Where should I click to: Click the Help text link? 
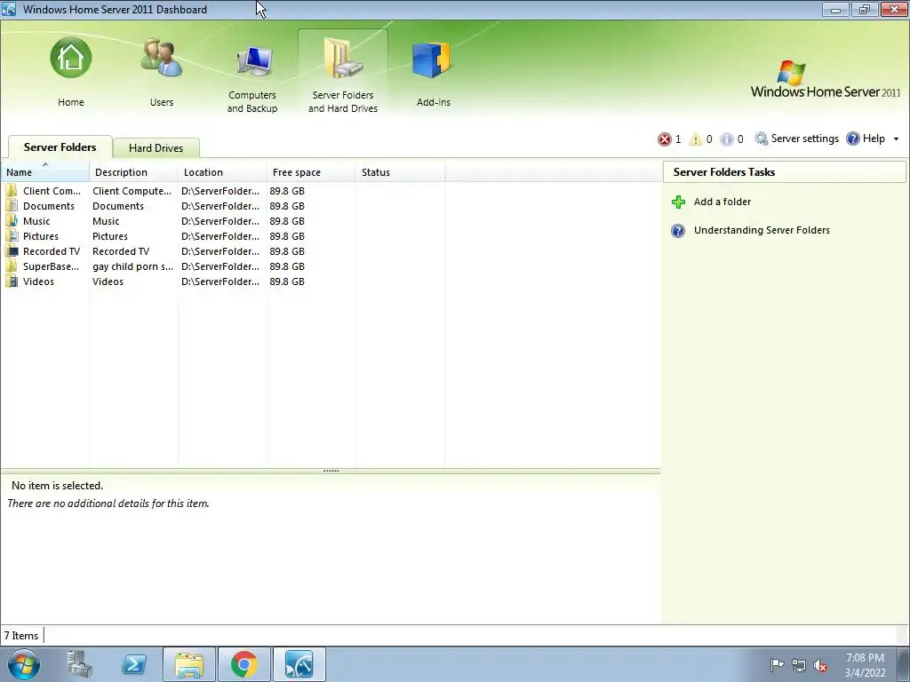click(874, 139)
